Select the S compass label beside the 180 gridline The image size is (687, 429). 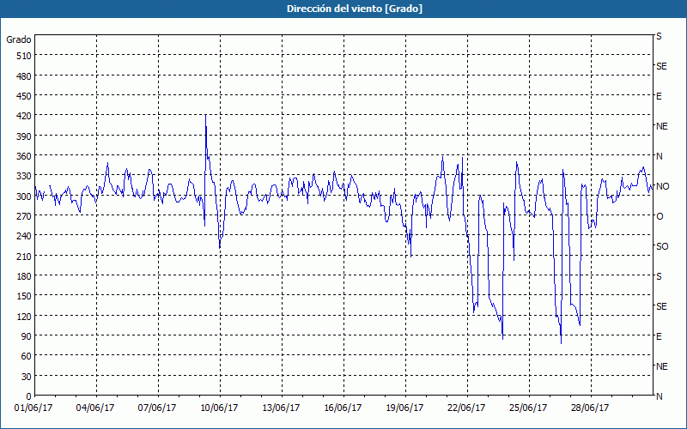tap(659, 276)
